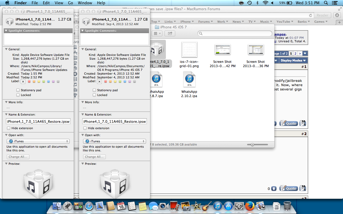The image size is (343, 214).
Task: Collapse Spotlight Comments in Sep 4, 2013 Info window
Action: click(x=83, y=31)
